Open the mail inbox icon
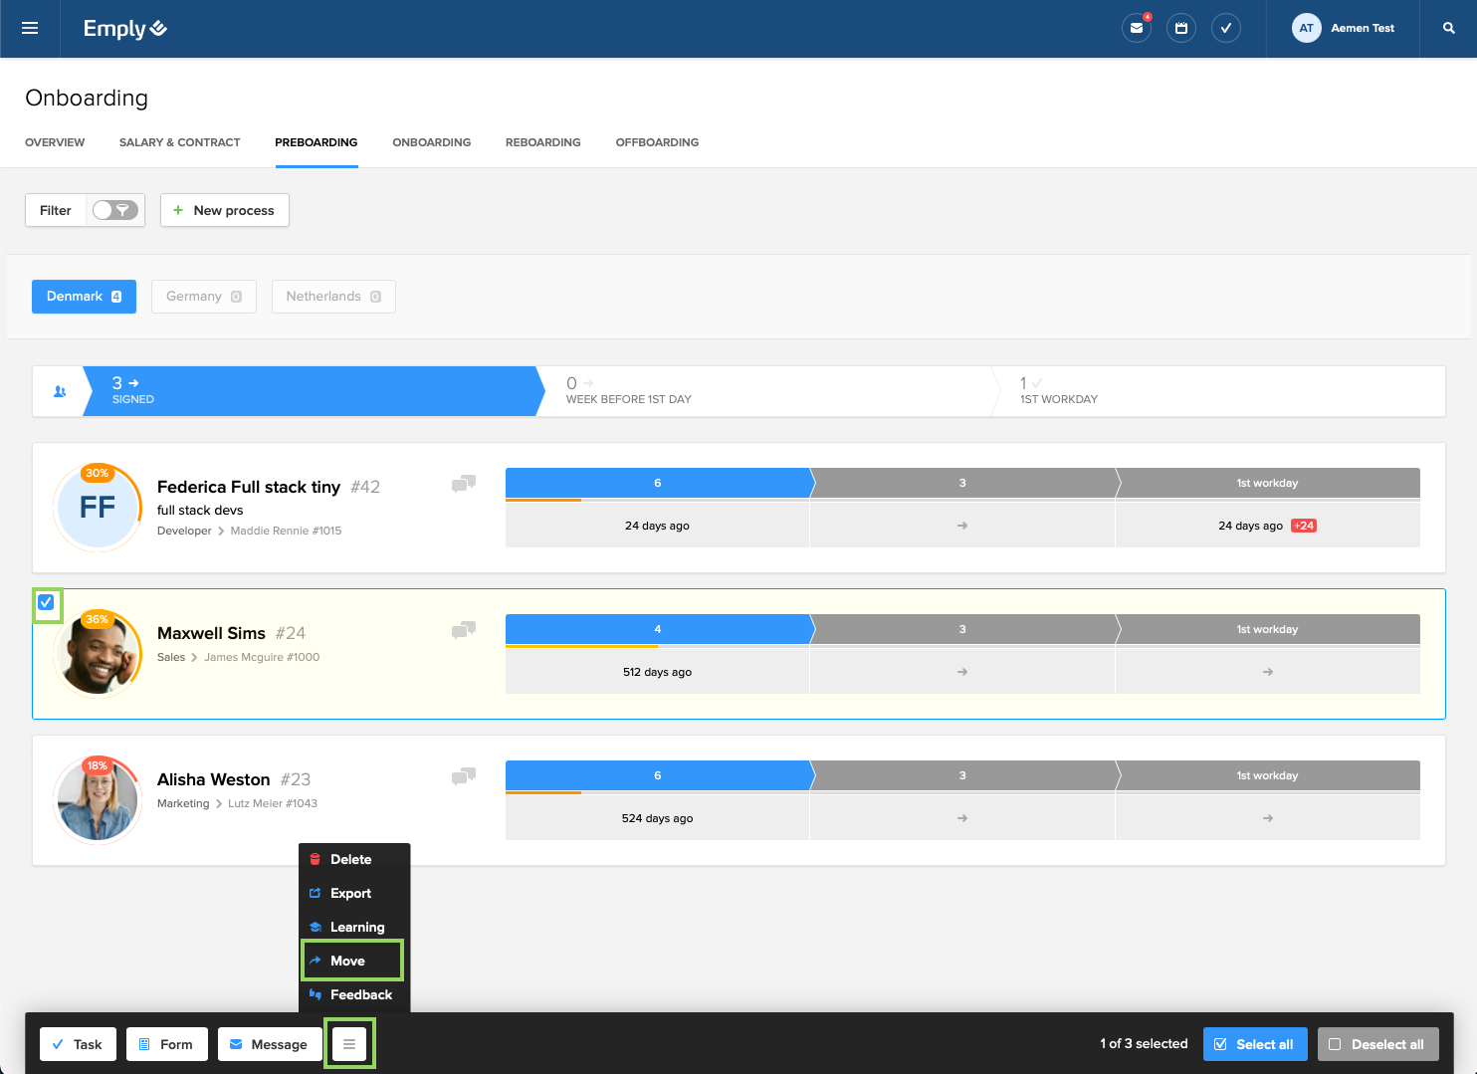 1136,28
